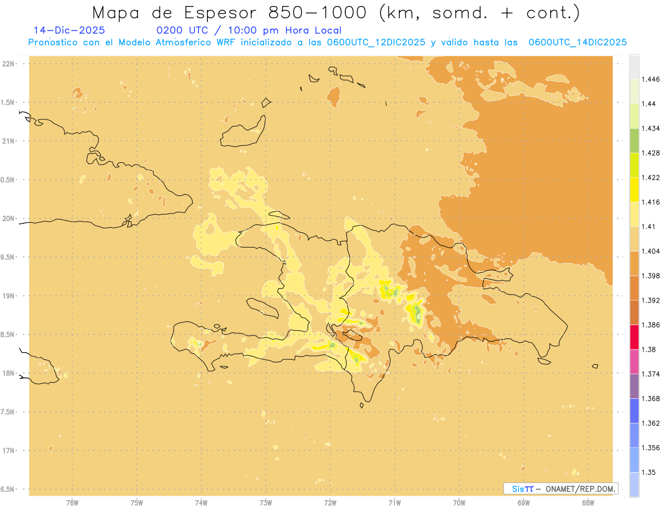Click the "74W" longitude label

click(x=201, y=502)
